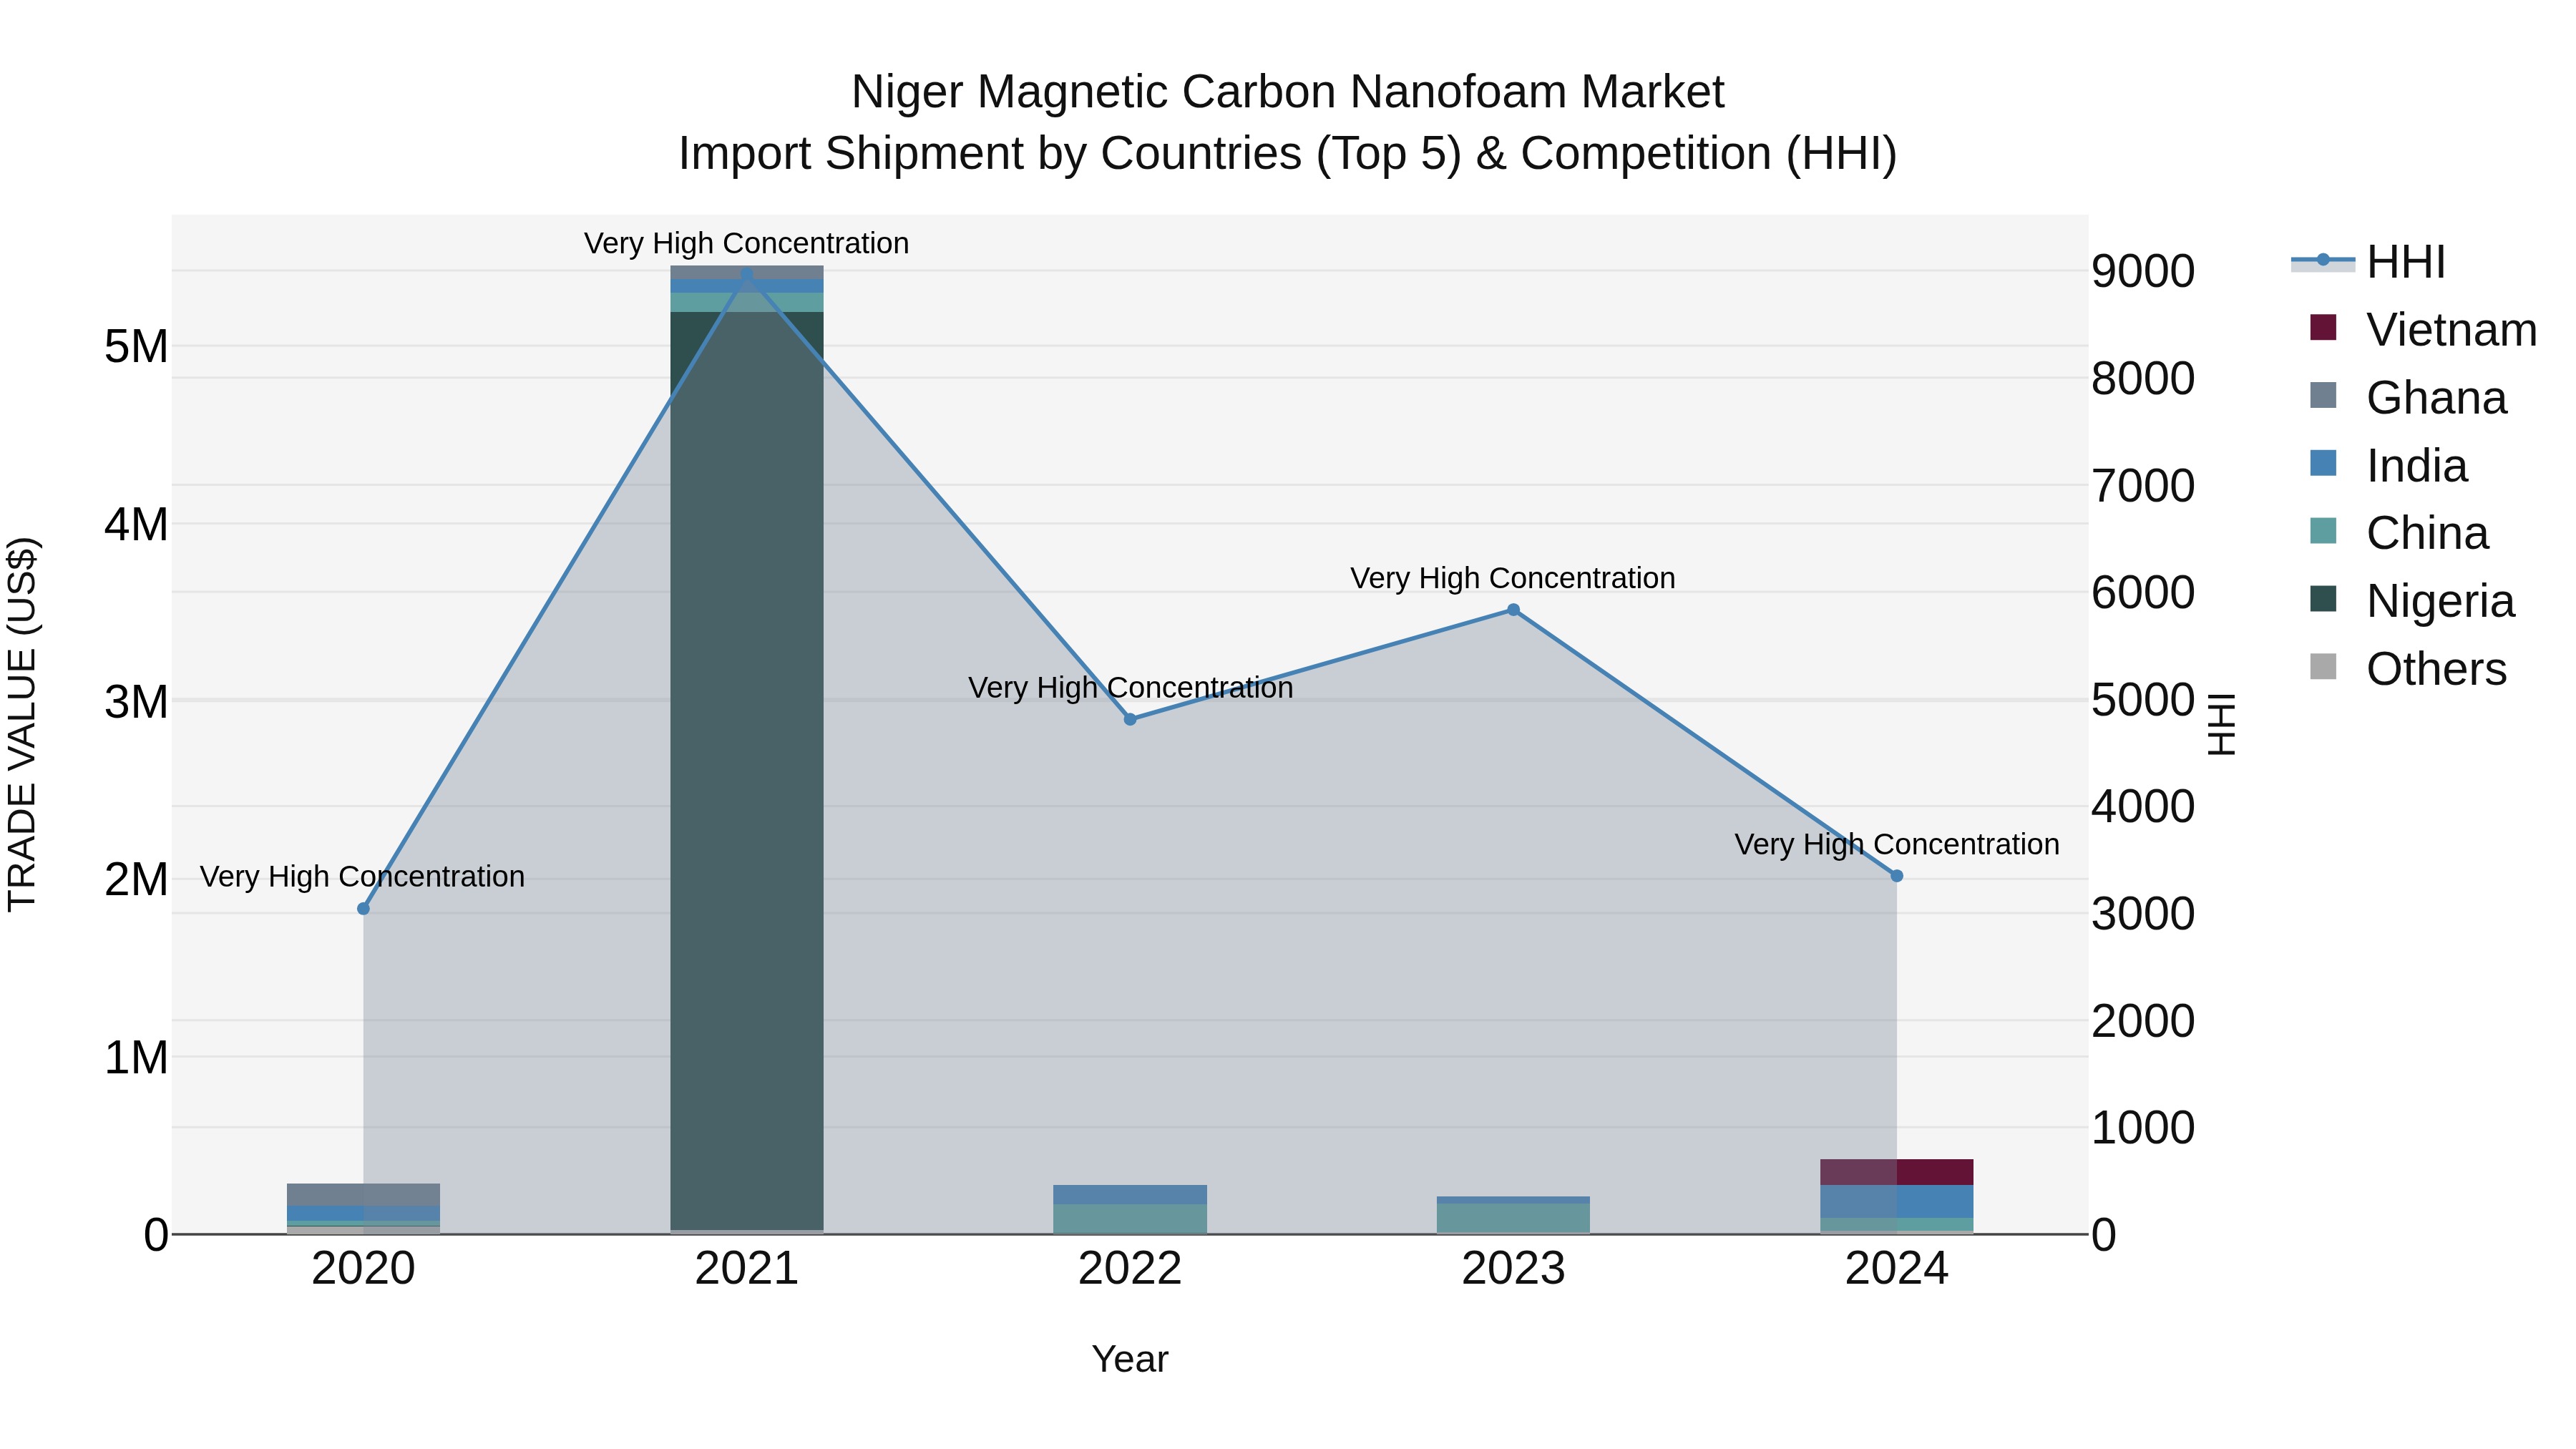
Task: Click the Import Shipment by Countries subtitle
Action: (x=1288, y=154)
